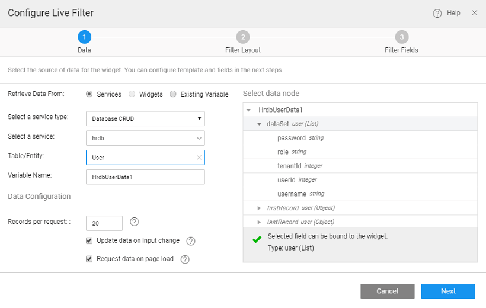Screen dimensions: 486x308
Task: Click help icon for Request data on page load
Action: 185,259
